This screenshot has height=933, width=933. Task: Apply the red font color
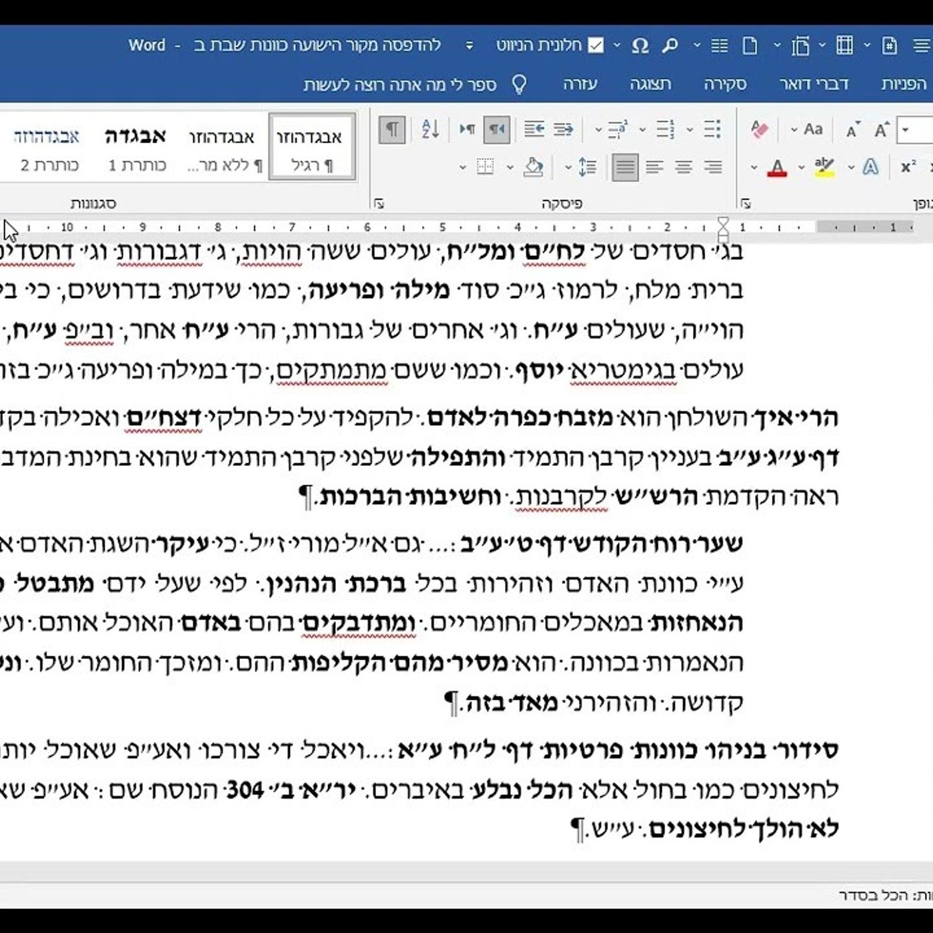coord(776,167)
